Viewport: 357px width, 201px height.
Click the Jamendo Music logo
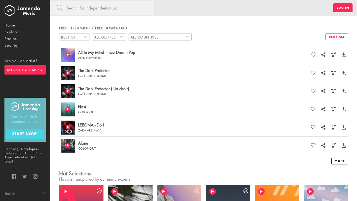[x=22, y=10]
